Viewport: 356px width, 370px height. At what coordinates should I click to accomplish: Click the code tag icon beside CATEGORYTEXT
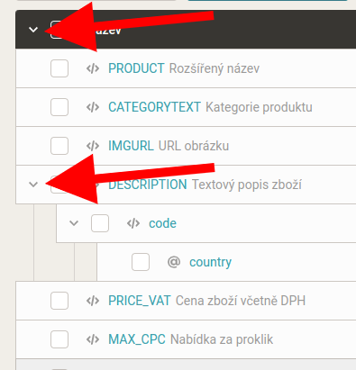coord(93,107)
